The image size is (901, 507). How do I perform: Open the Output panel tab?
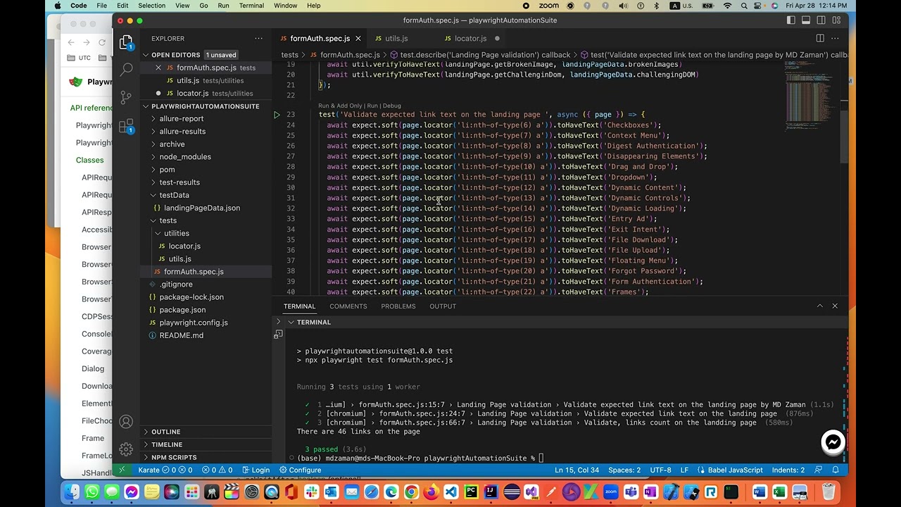tap(443, 306)
